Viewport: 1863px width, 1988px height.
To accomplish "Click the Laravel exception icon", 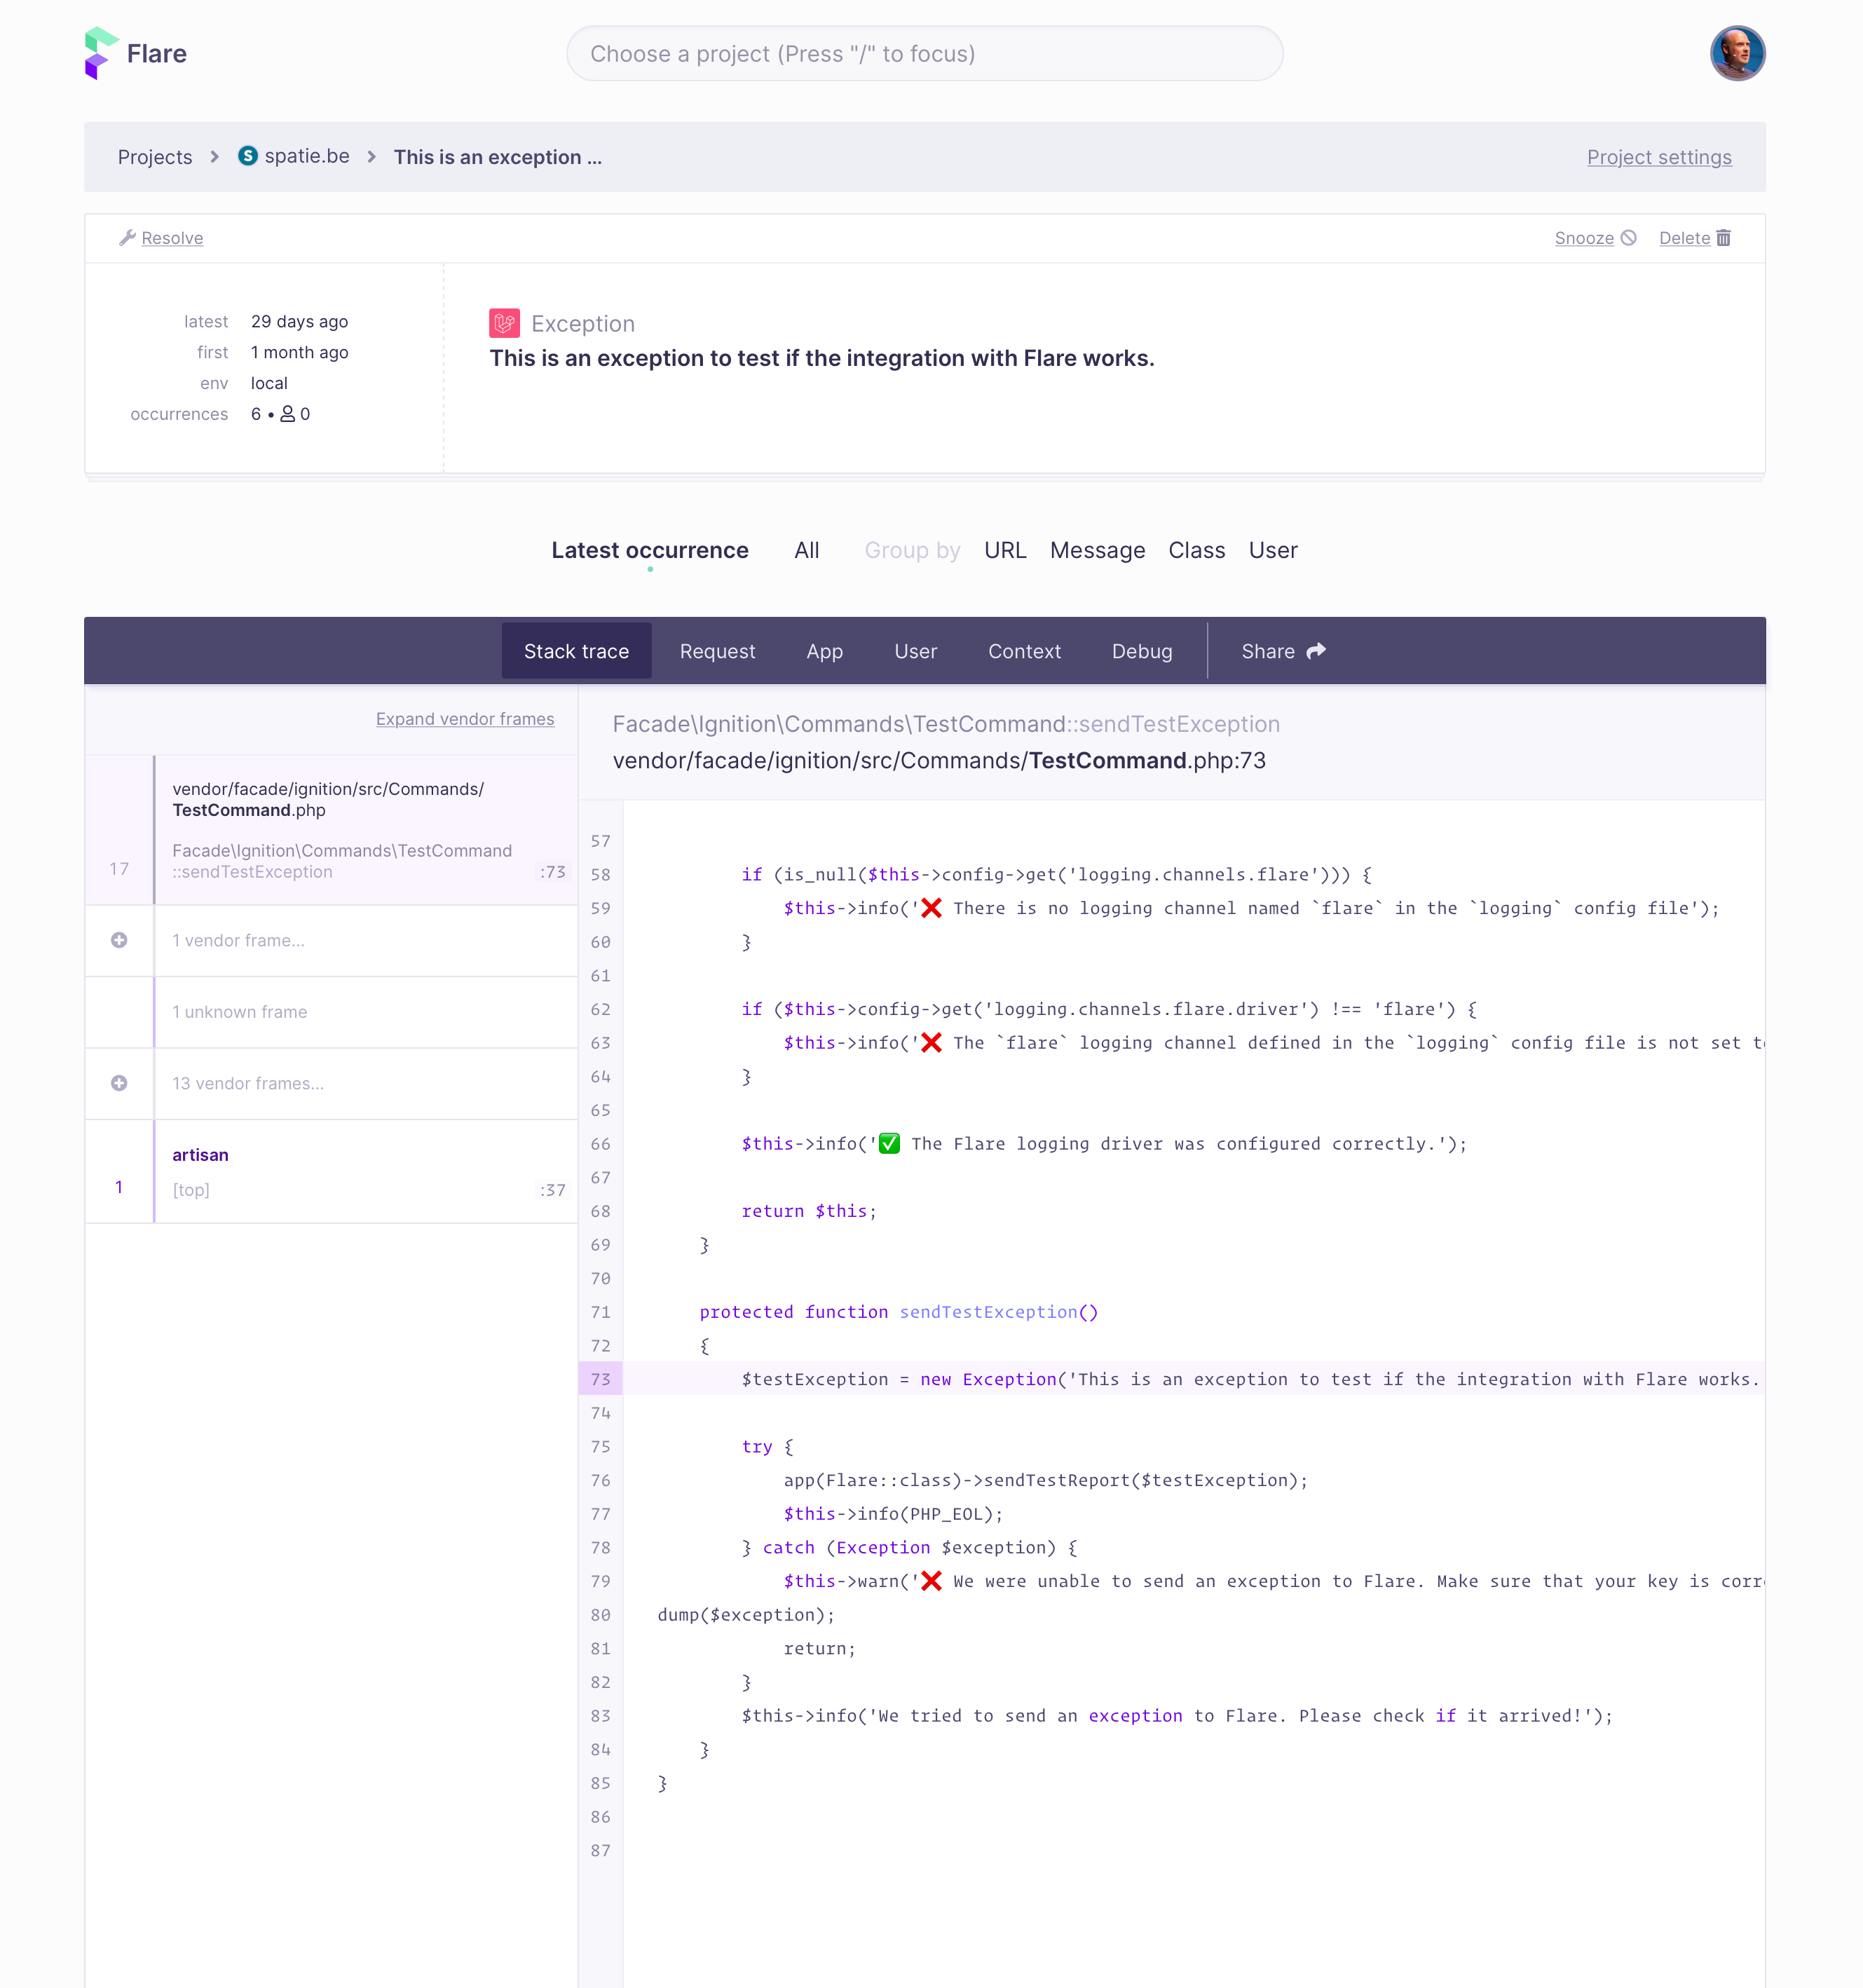I will pyautogui.click(x=504, y=323).
